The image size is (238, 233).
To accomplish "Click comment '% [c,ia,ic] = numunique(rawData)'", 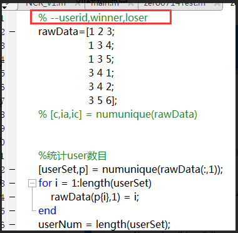I will pos(118,115).
